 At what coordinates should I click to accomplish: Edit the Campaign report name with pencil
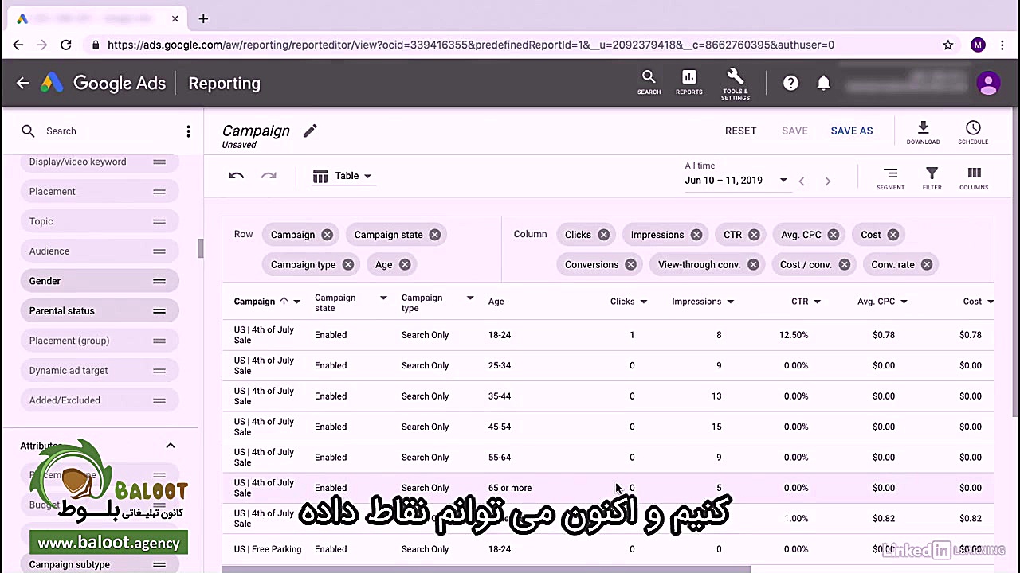click(310, 131)
